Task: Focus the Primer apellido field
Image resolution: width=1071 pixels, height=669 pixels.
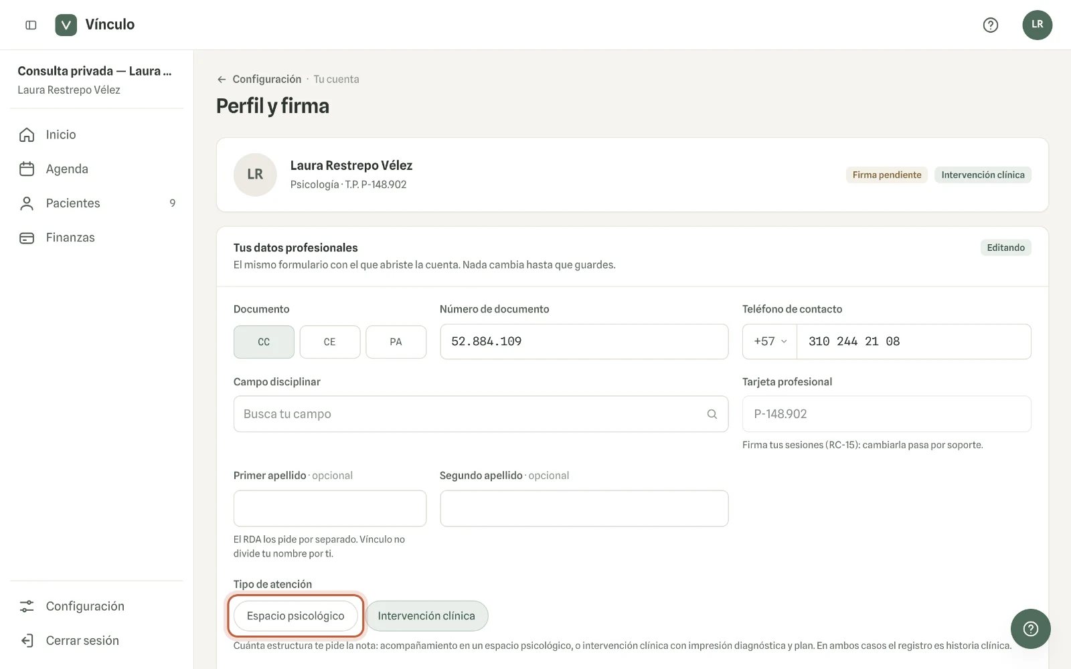Action: click(330, 508)
